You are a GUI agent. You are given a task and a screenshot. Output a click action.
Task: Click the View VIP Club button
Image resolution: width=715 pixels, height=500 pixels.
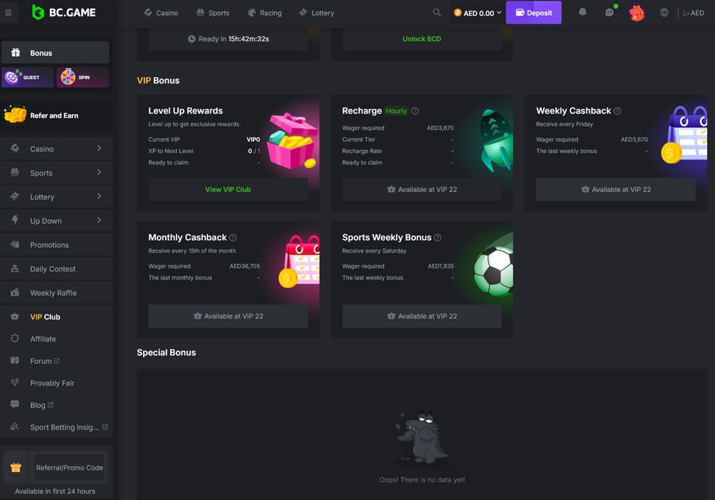[228, 189]
